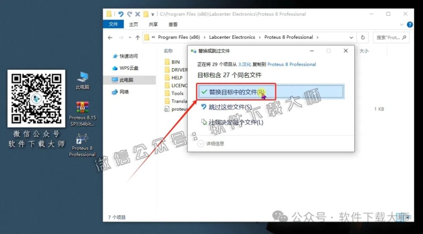
Task: Click the search Proteus box
Action: click(391, 38)
